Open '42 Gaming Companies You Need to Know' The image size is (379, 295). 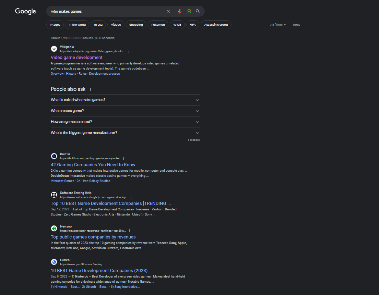(93, 165)
